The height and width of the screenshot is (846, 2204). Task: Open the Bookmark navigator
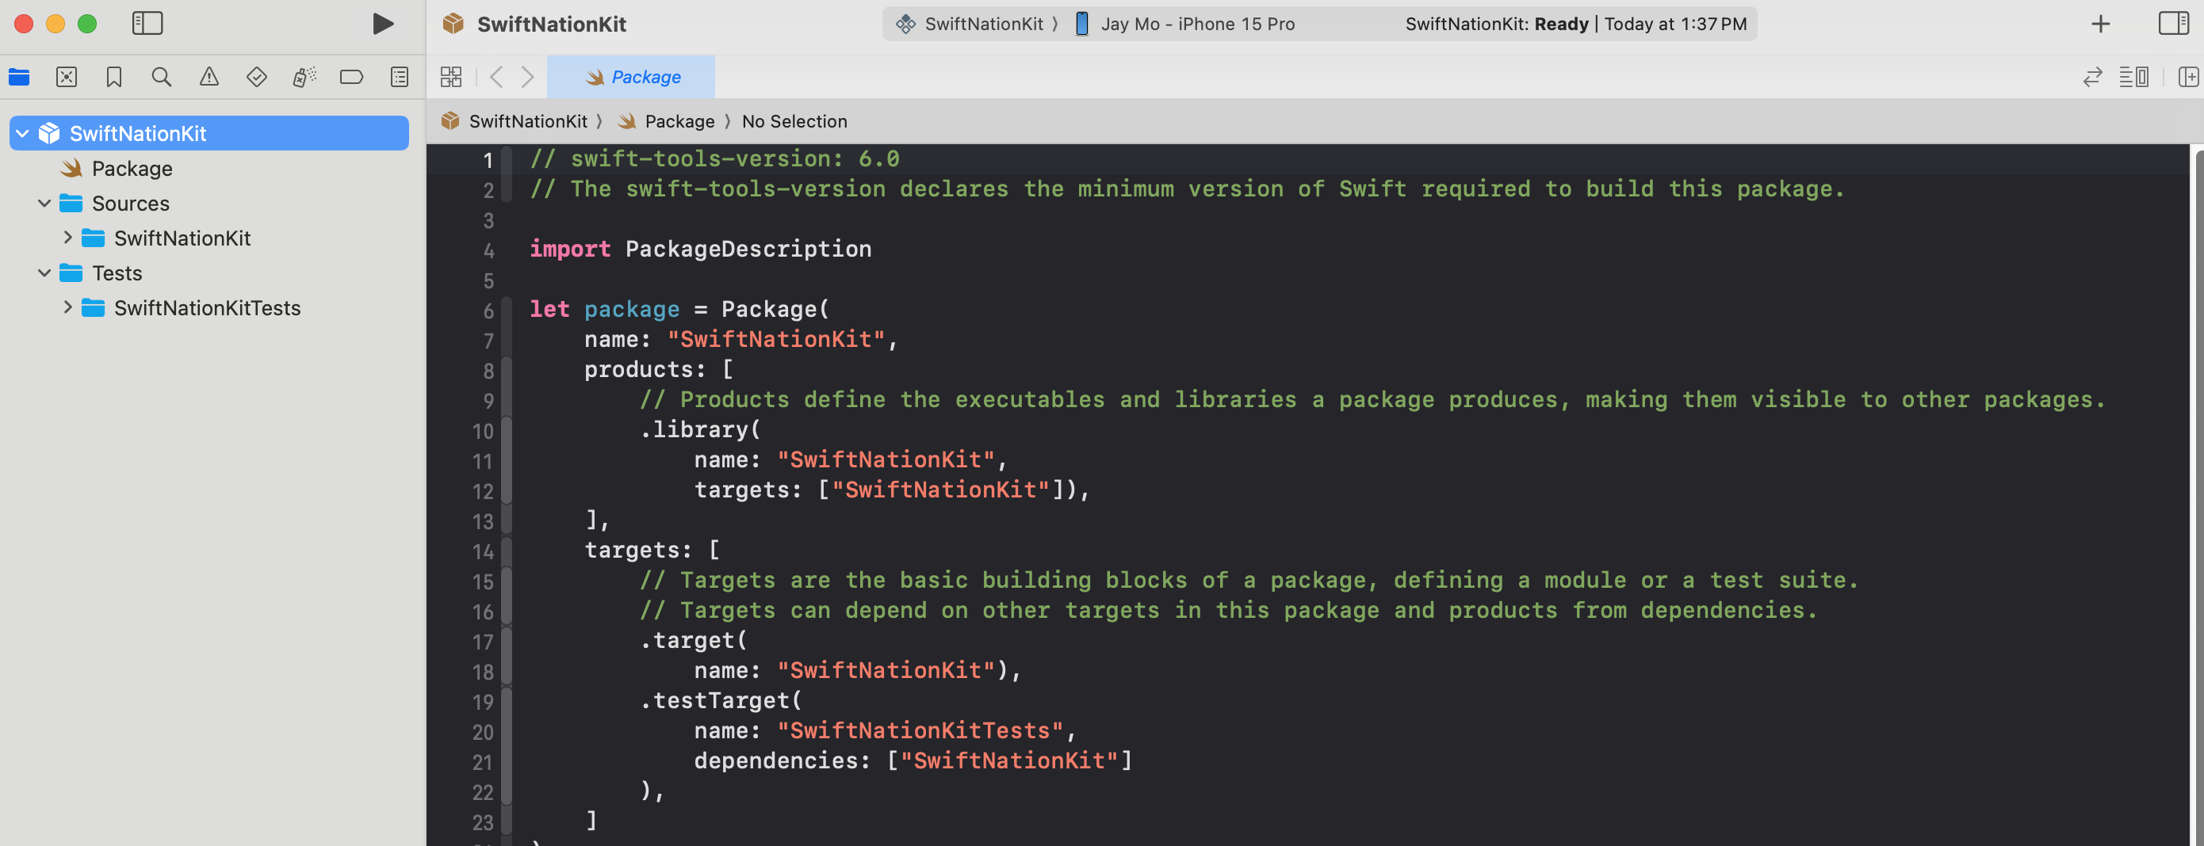tap(114, 77)
